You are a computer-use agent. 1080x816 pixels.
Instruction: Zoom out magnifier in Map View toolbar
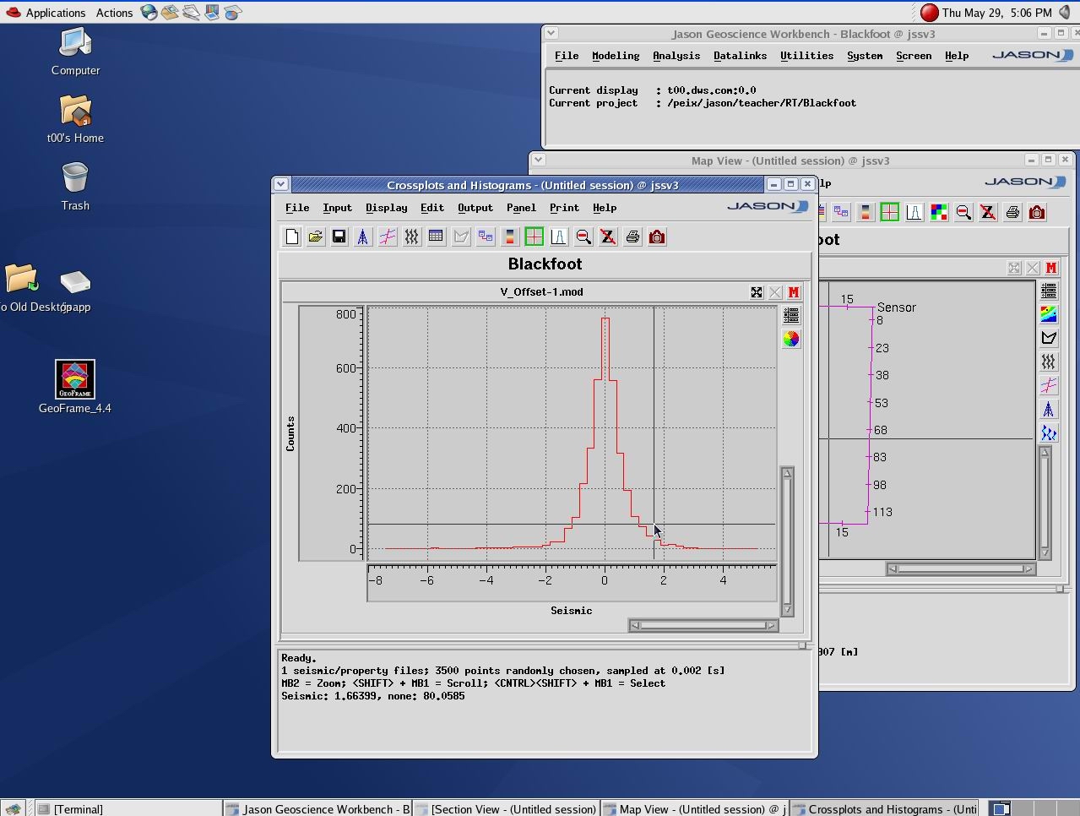coord(963,213)
